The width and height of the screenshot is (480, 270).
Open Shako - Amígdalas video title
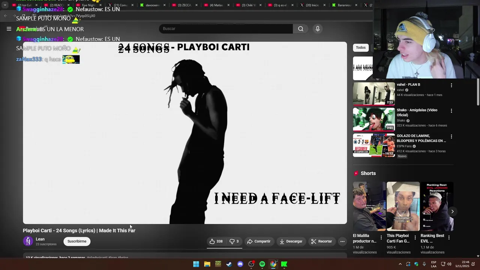point(417,112)
